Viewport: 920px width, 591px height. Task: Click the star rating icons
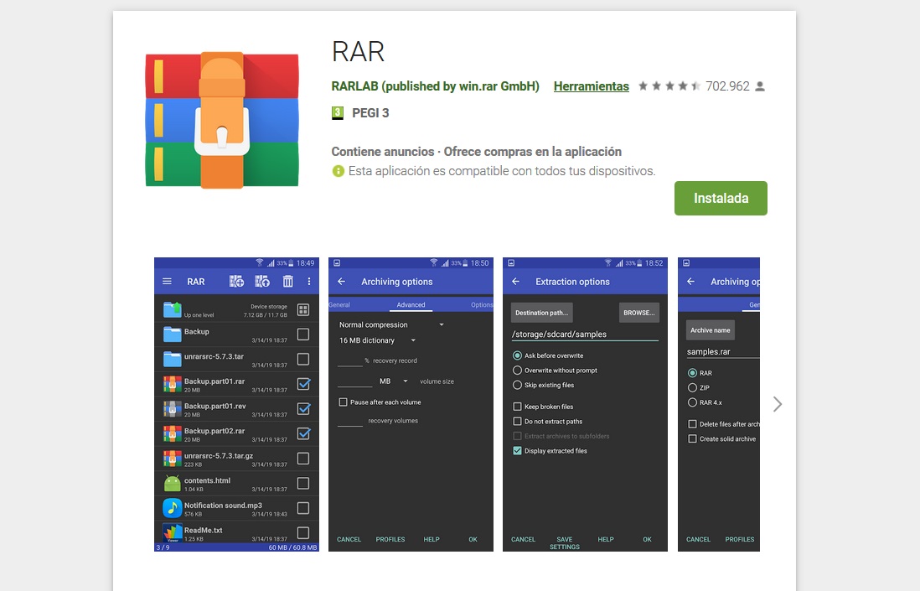point(669,86)
